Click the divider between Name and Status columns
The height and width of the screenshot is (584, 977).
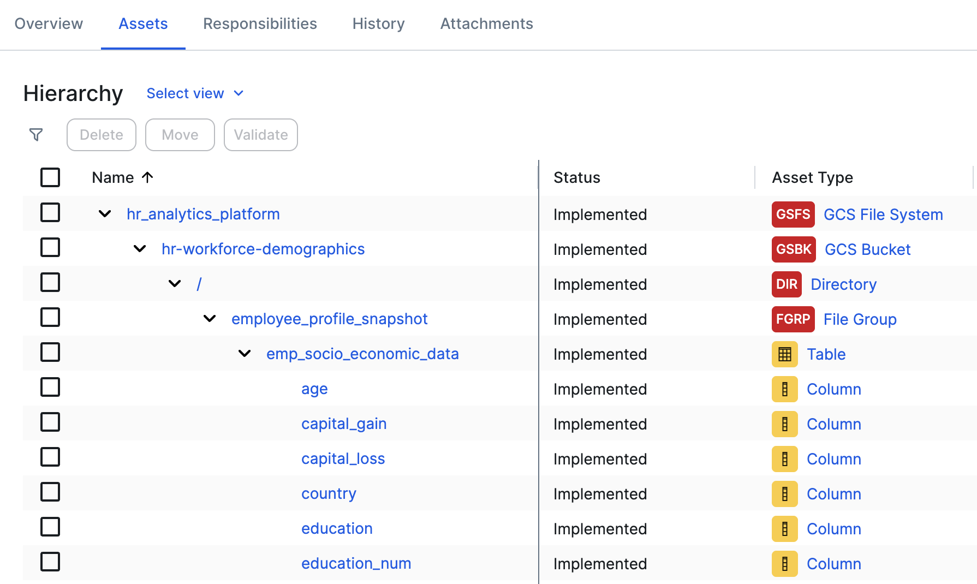[539, 177]
